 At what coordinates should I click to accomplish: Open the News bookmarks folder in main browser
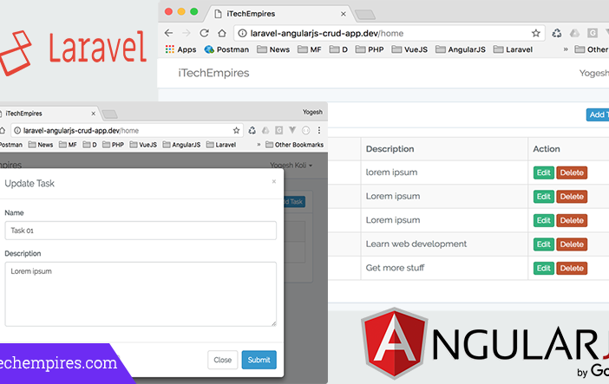point(273,49)
